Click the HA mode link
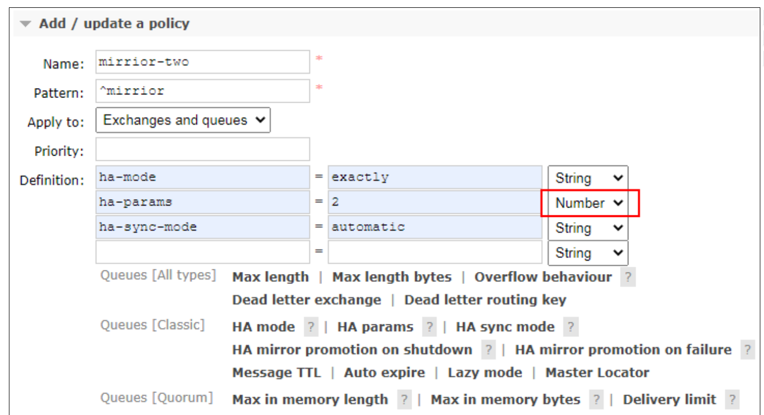The image size is (764, 415). [263, 327]
